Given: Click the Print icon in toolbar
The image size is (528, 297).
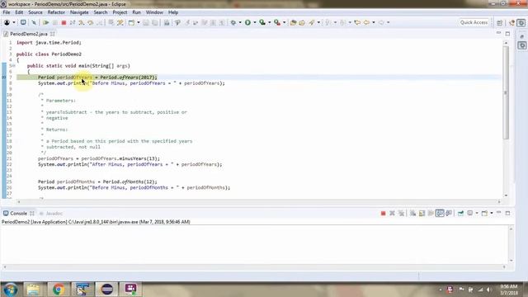Looking at the screenshot, I should pyautogui.click(x=167, y=22).
